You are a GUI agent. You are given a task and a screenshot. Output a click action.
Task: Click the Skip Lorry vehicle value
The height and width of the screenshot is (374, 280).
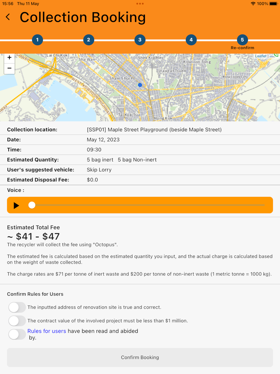coord(99,170)
